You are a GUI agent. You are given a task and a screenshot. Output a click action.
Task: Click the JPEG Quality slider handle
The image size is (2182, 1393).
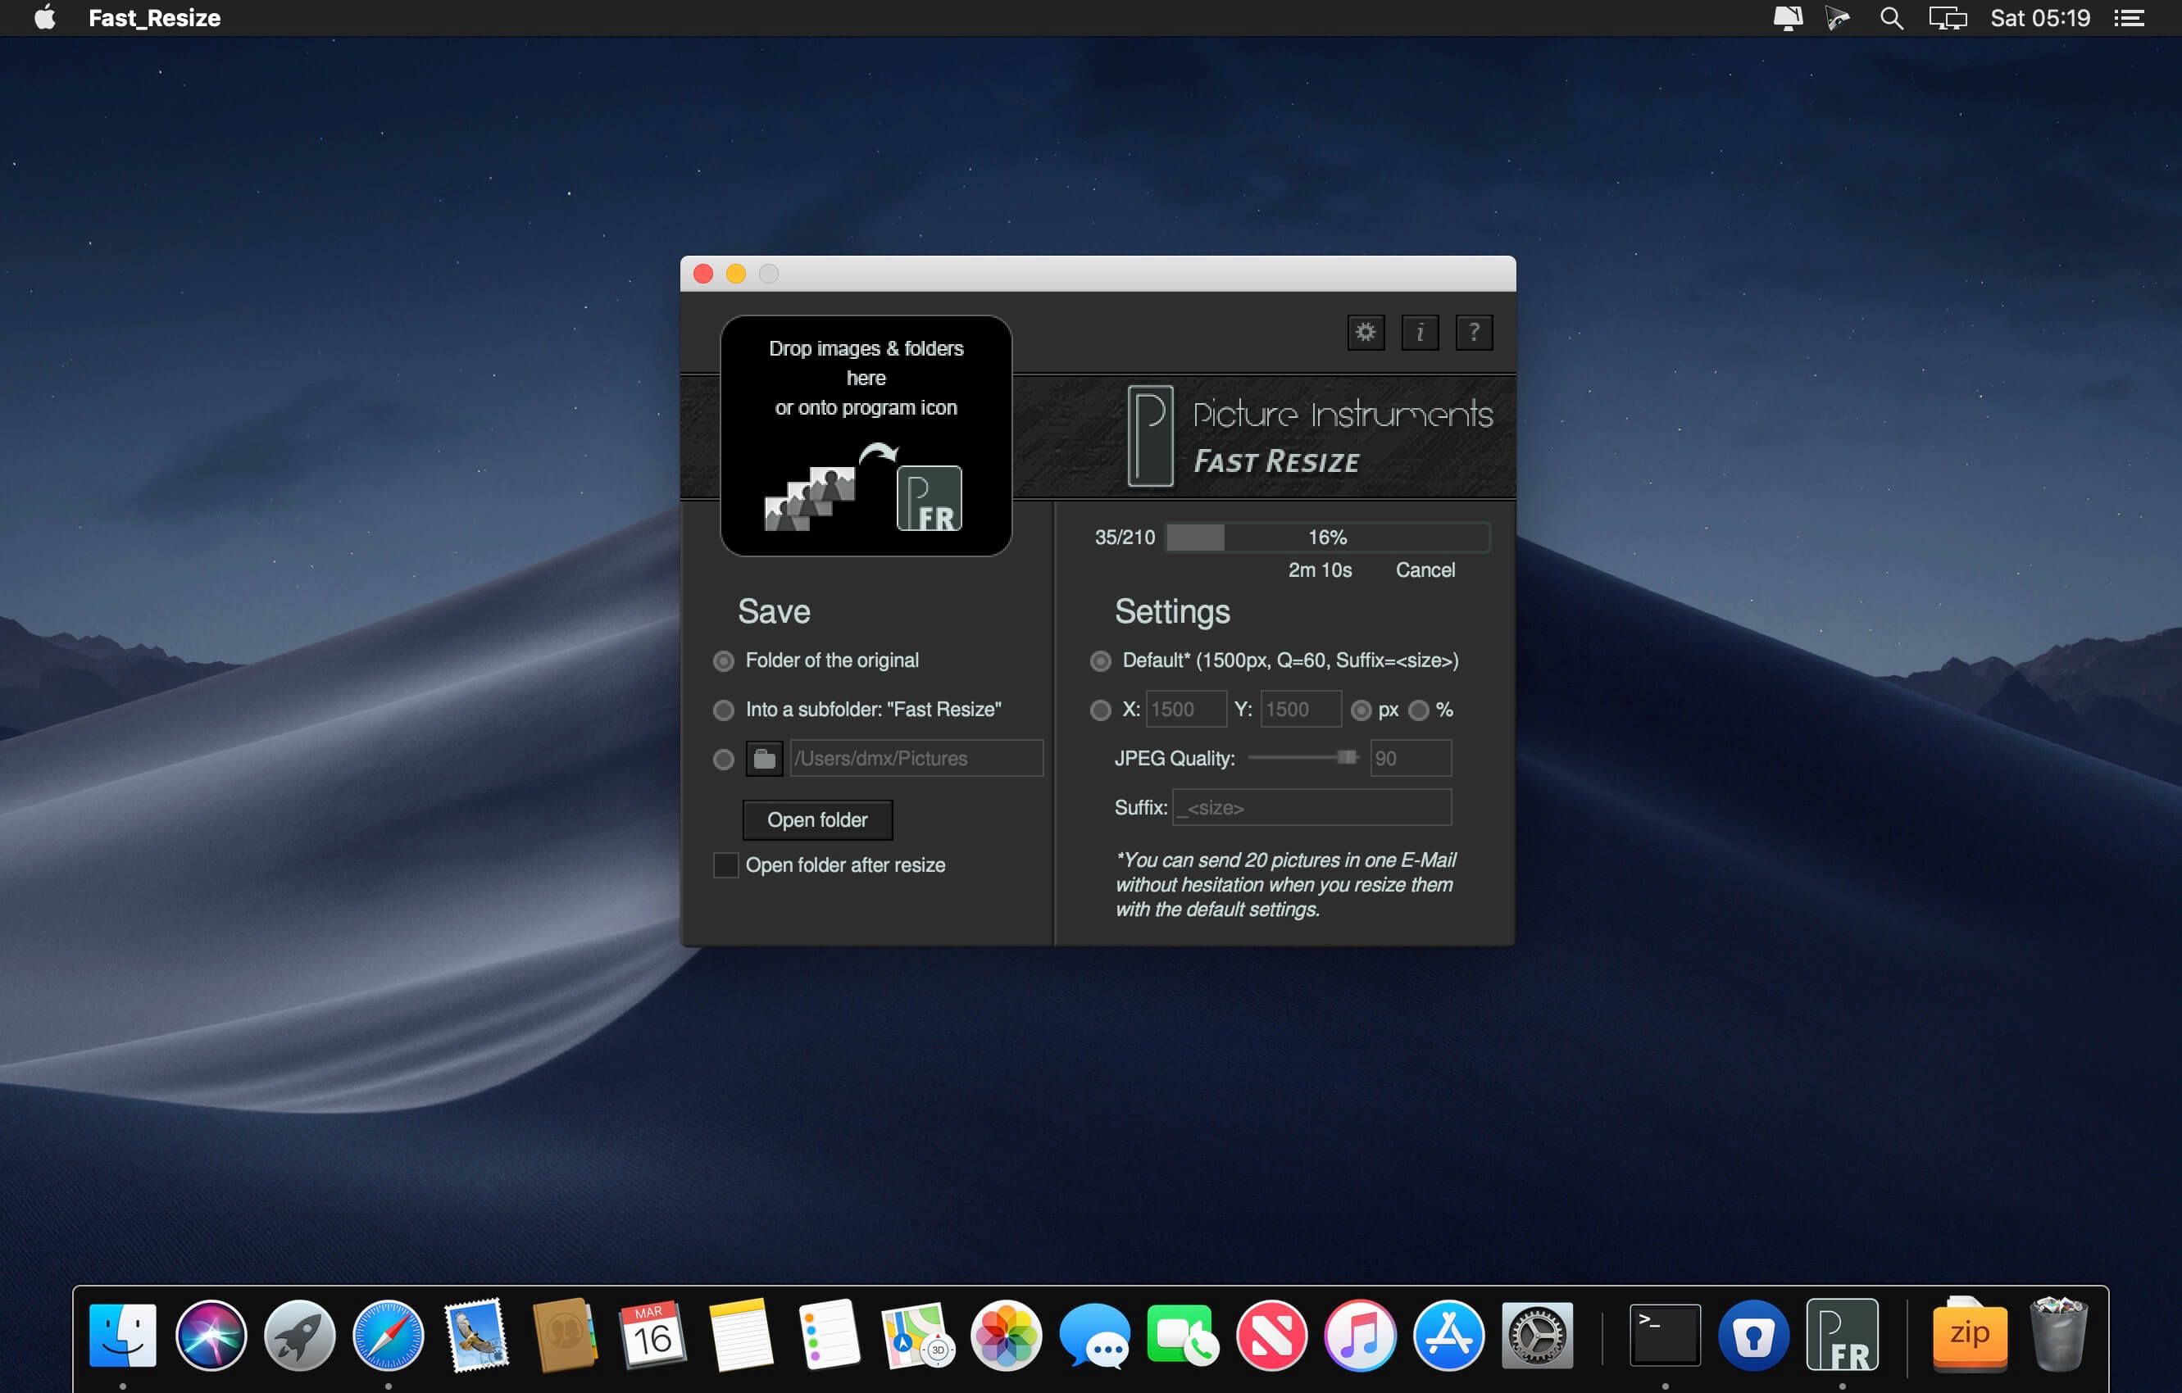1348,757
